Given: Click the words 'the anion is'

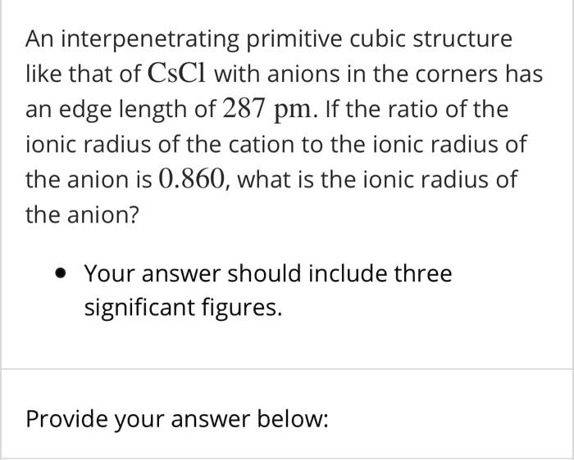Looking at the screenshot, I should 89,179.
